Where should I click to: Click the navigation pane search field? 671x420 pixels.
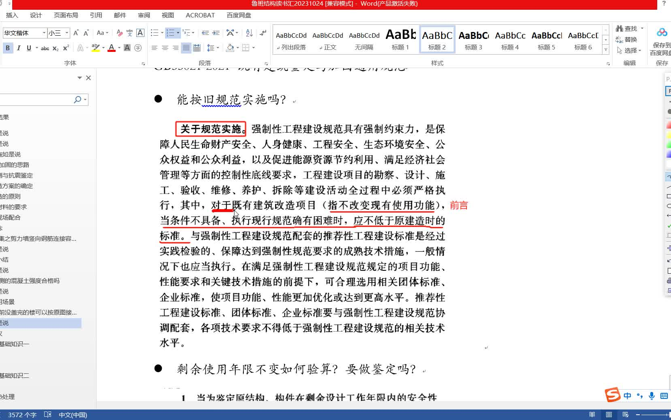pos(37,100)
